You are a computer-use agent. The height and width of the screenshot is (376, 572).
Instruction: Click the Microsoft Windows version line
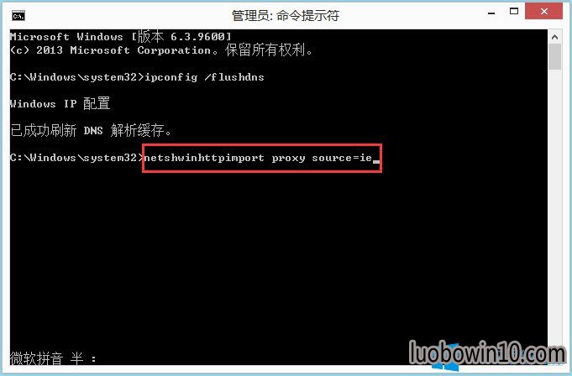[x=120, y=37]
